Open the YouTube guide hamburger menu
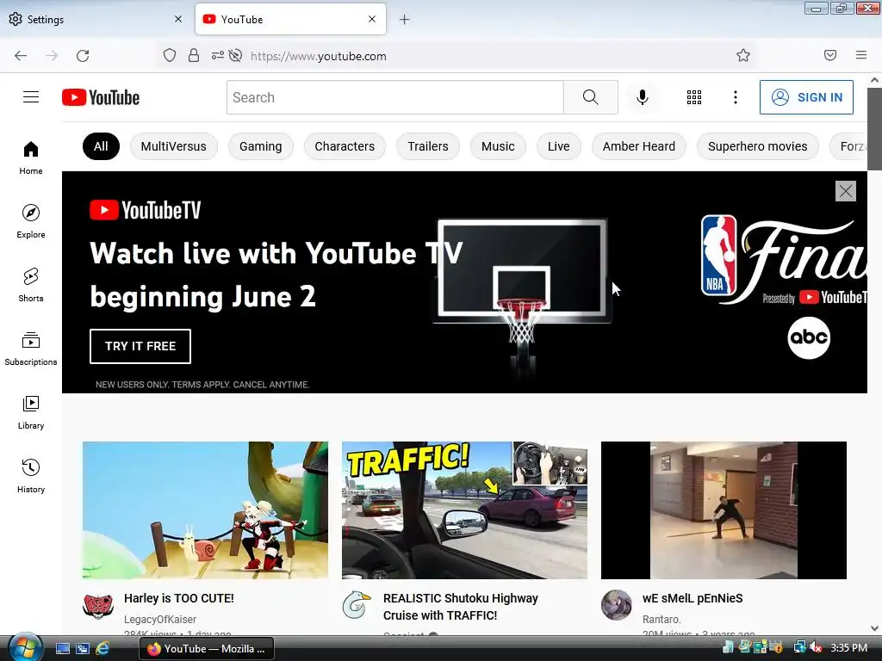Viewport: 882px width, 661px height. tap(31, 97)
